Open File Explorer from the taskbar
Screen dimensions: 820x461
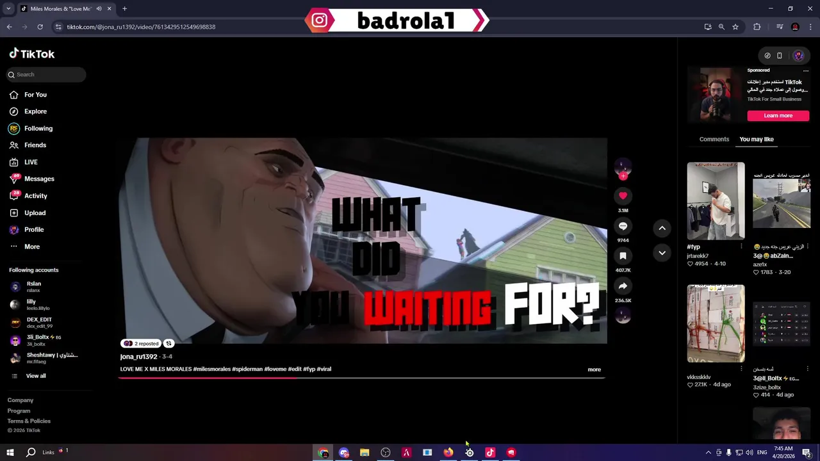coord(365,453)
